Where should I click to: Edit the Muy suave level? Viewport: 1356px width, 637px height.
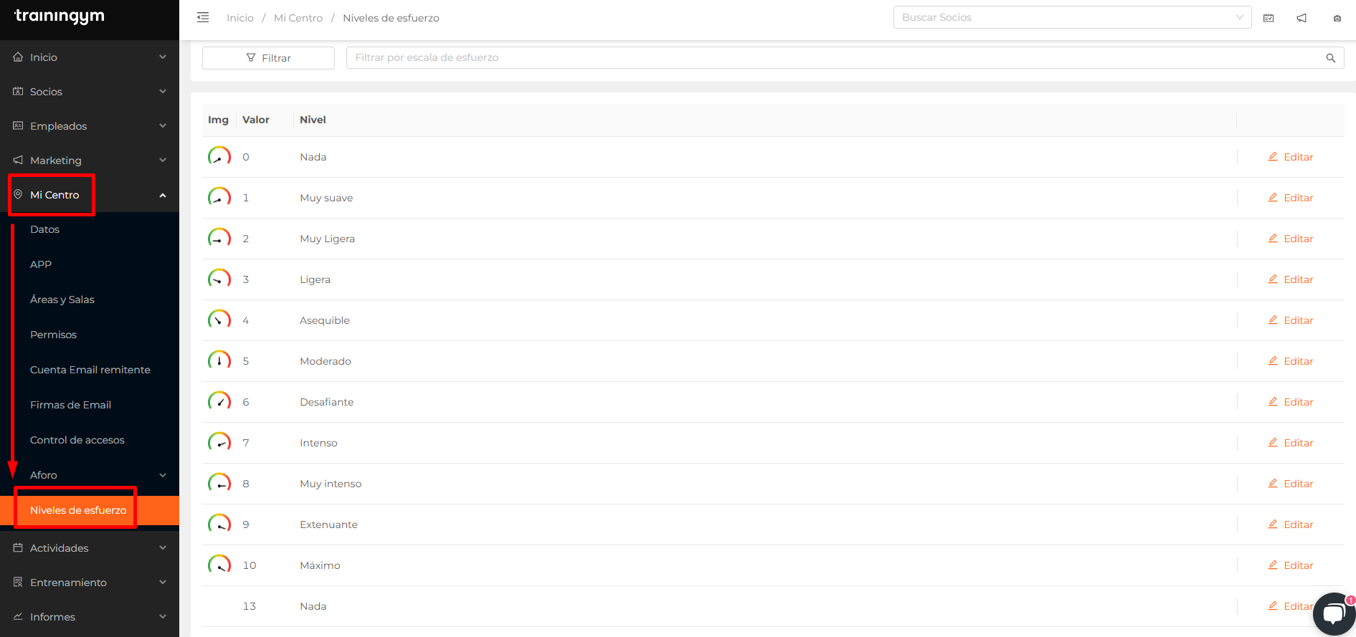[x=1291, y=198]
